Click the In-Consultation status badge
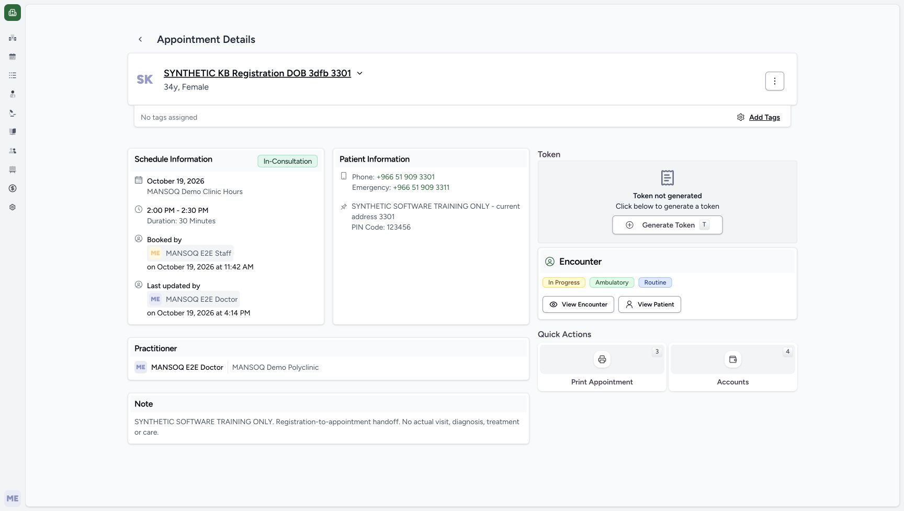 tap(287, 161)
